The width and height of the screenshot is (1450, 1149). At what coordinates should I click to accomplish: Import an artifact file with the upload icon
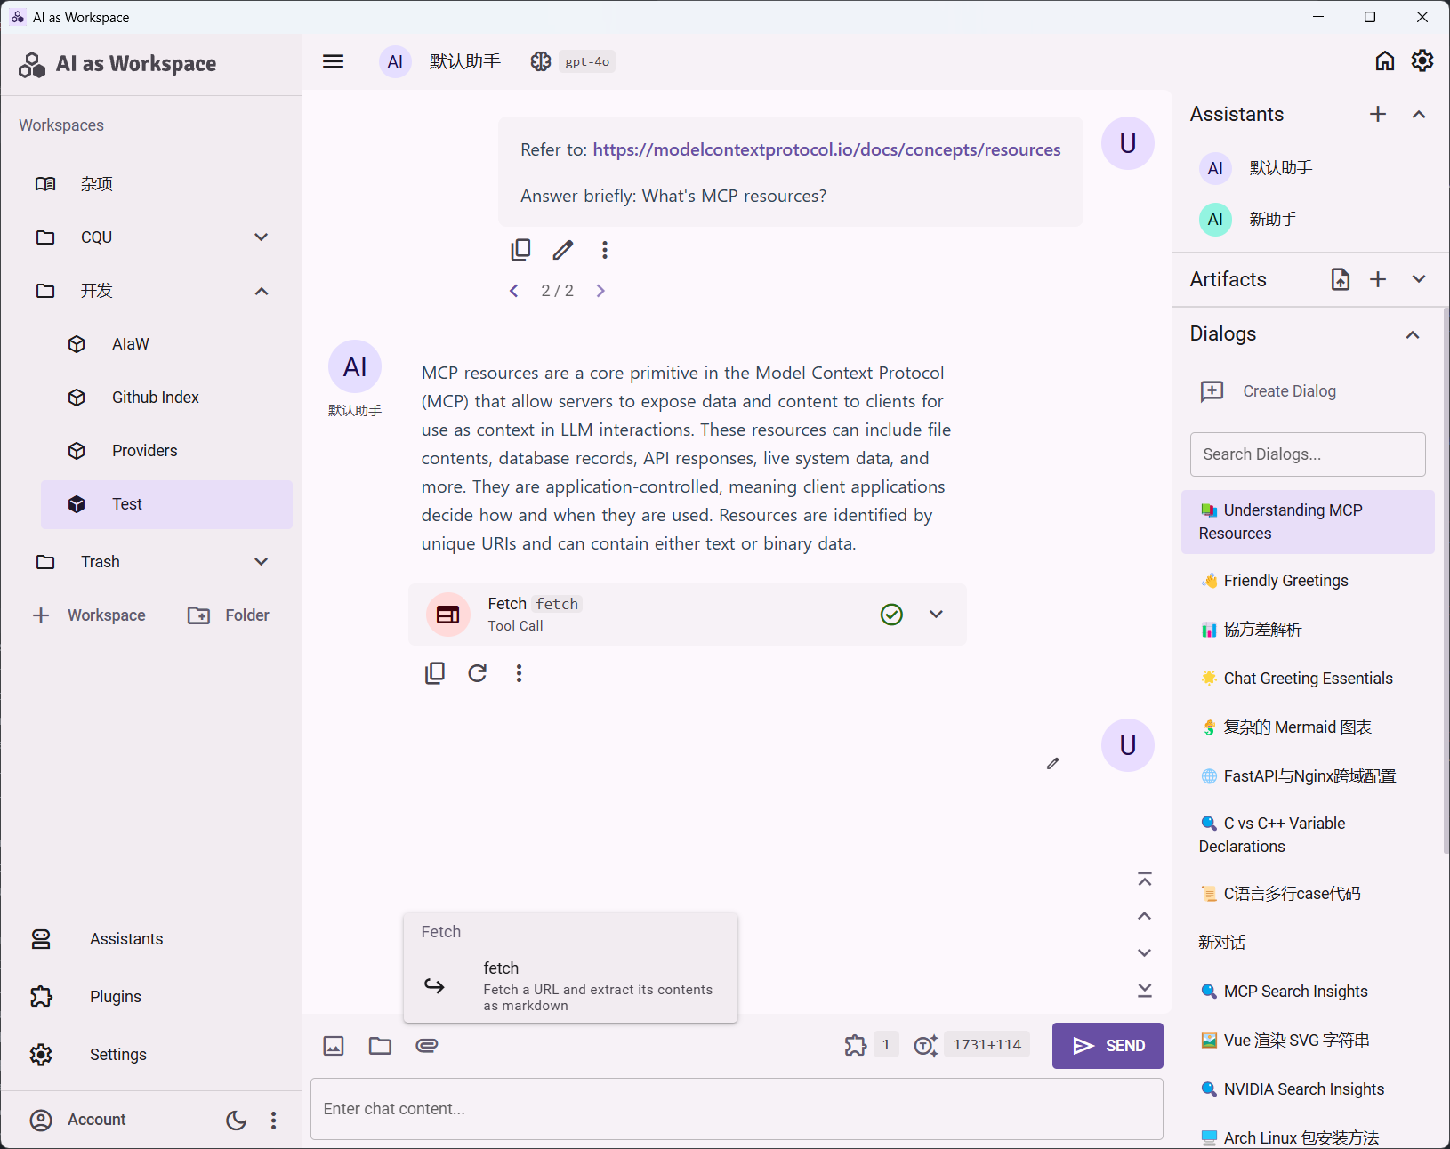click(1341, 279)
